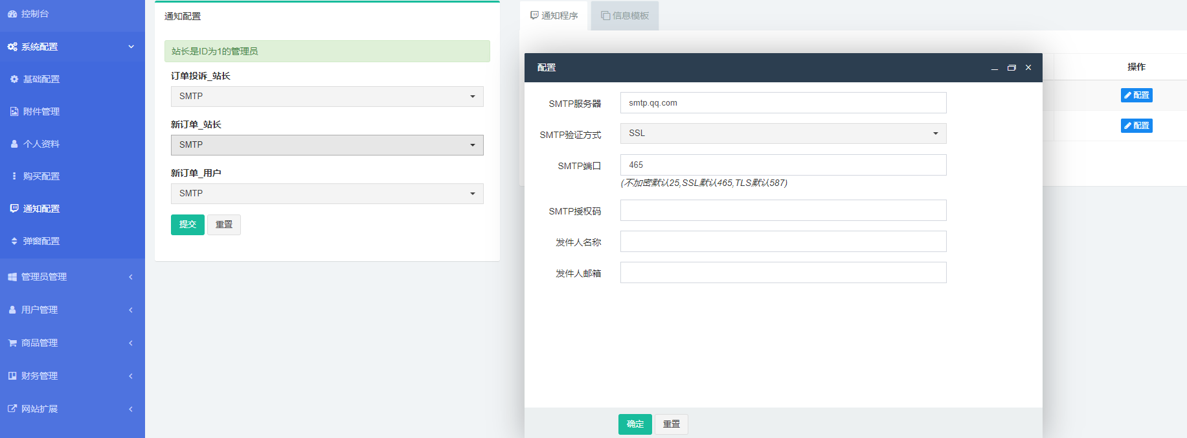Maximize the 配置 dialog
Image resolution: width=1187 pixels, height=438 pixels.
pos(1012,68)
